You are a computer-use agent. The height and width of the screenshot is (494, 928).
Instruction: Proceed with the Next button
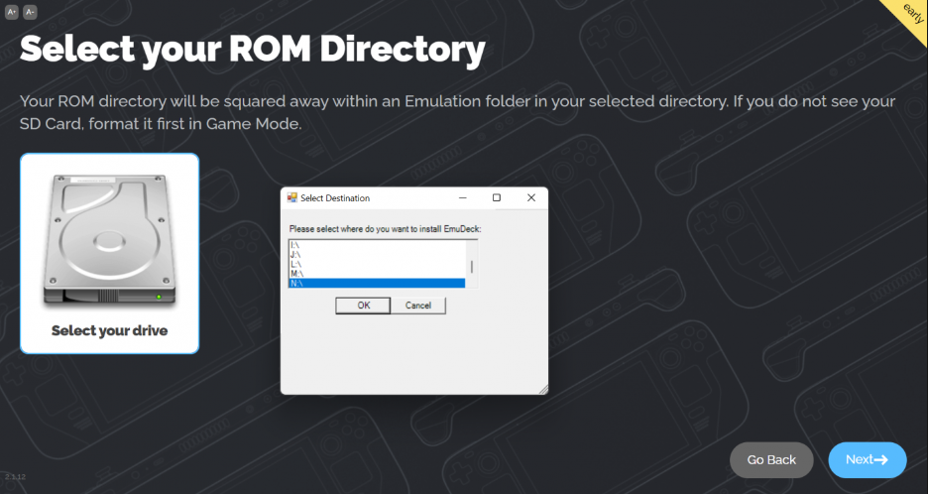pyautogui.click(x=868, y=459)
